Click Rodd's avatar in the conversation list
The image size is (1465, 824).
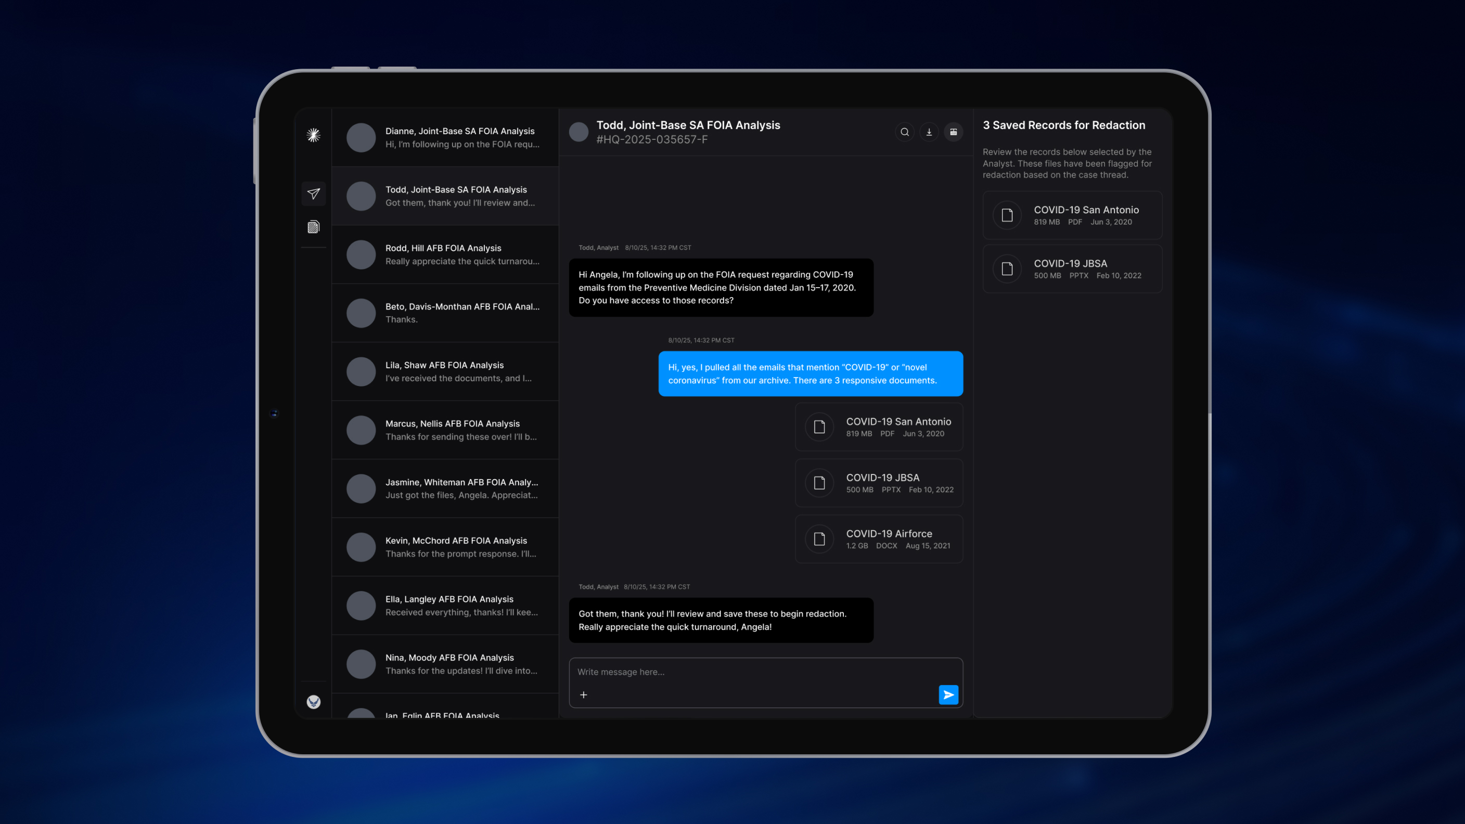pos(361,255)
